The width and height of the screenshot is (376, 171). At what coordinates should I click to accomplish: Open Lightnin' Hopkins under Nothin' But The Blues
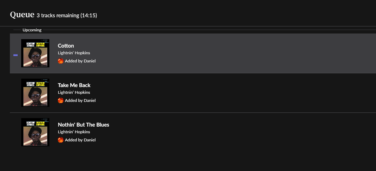(74, 132)
